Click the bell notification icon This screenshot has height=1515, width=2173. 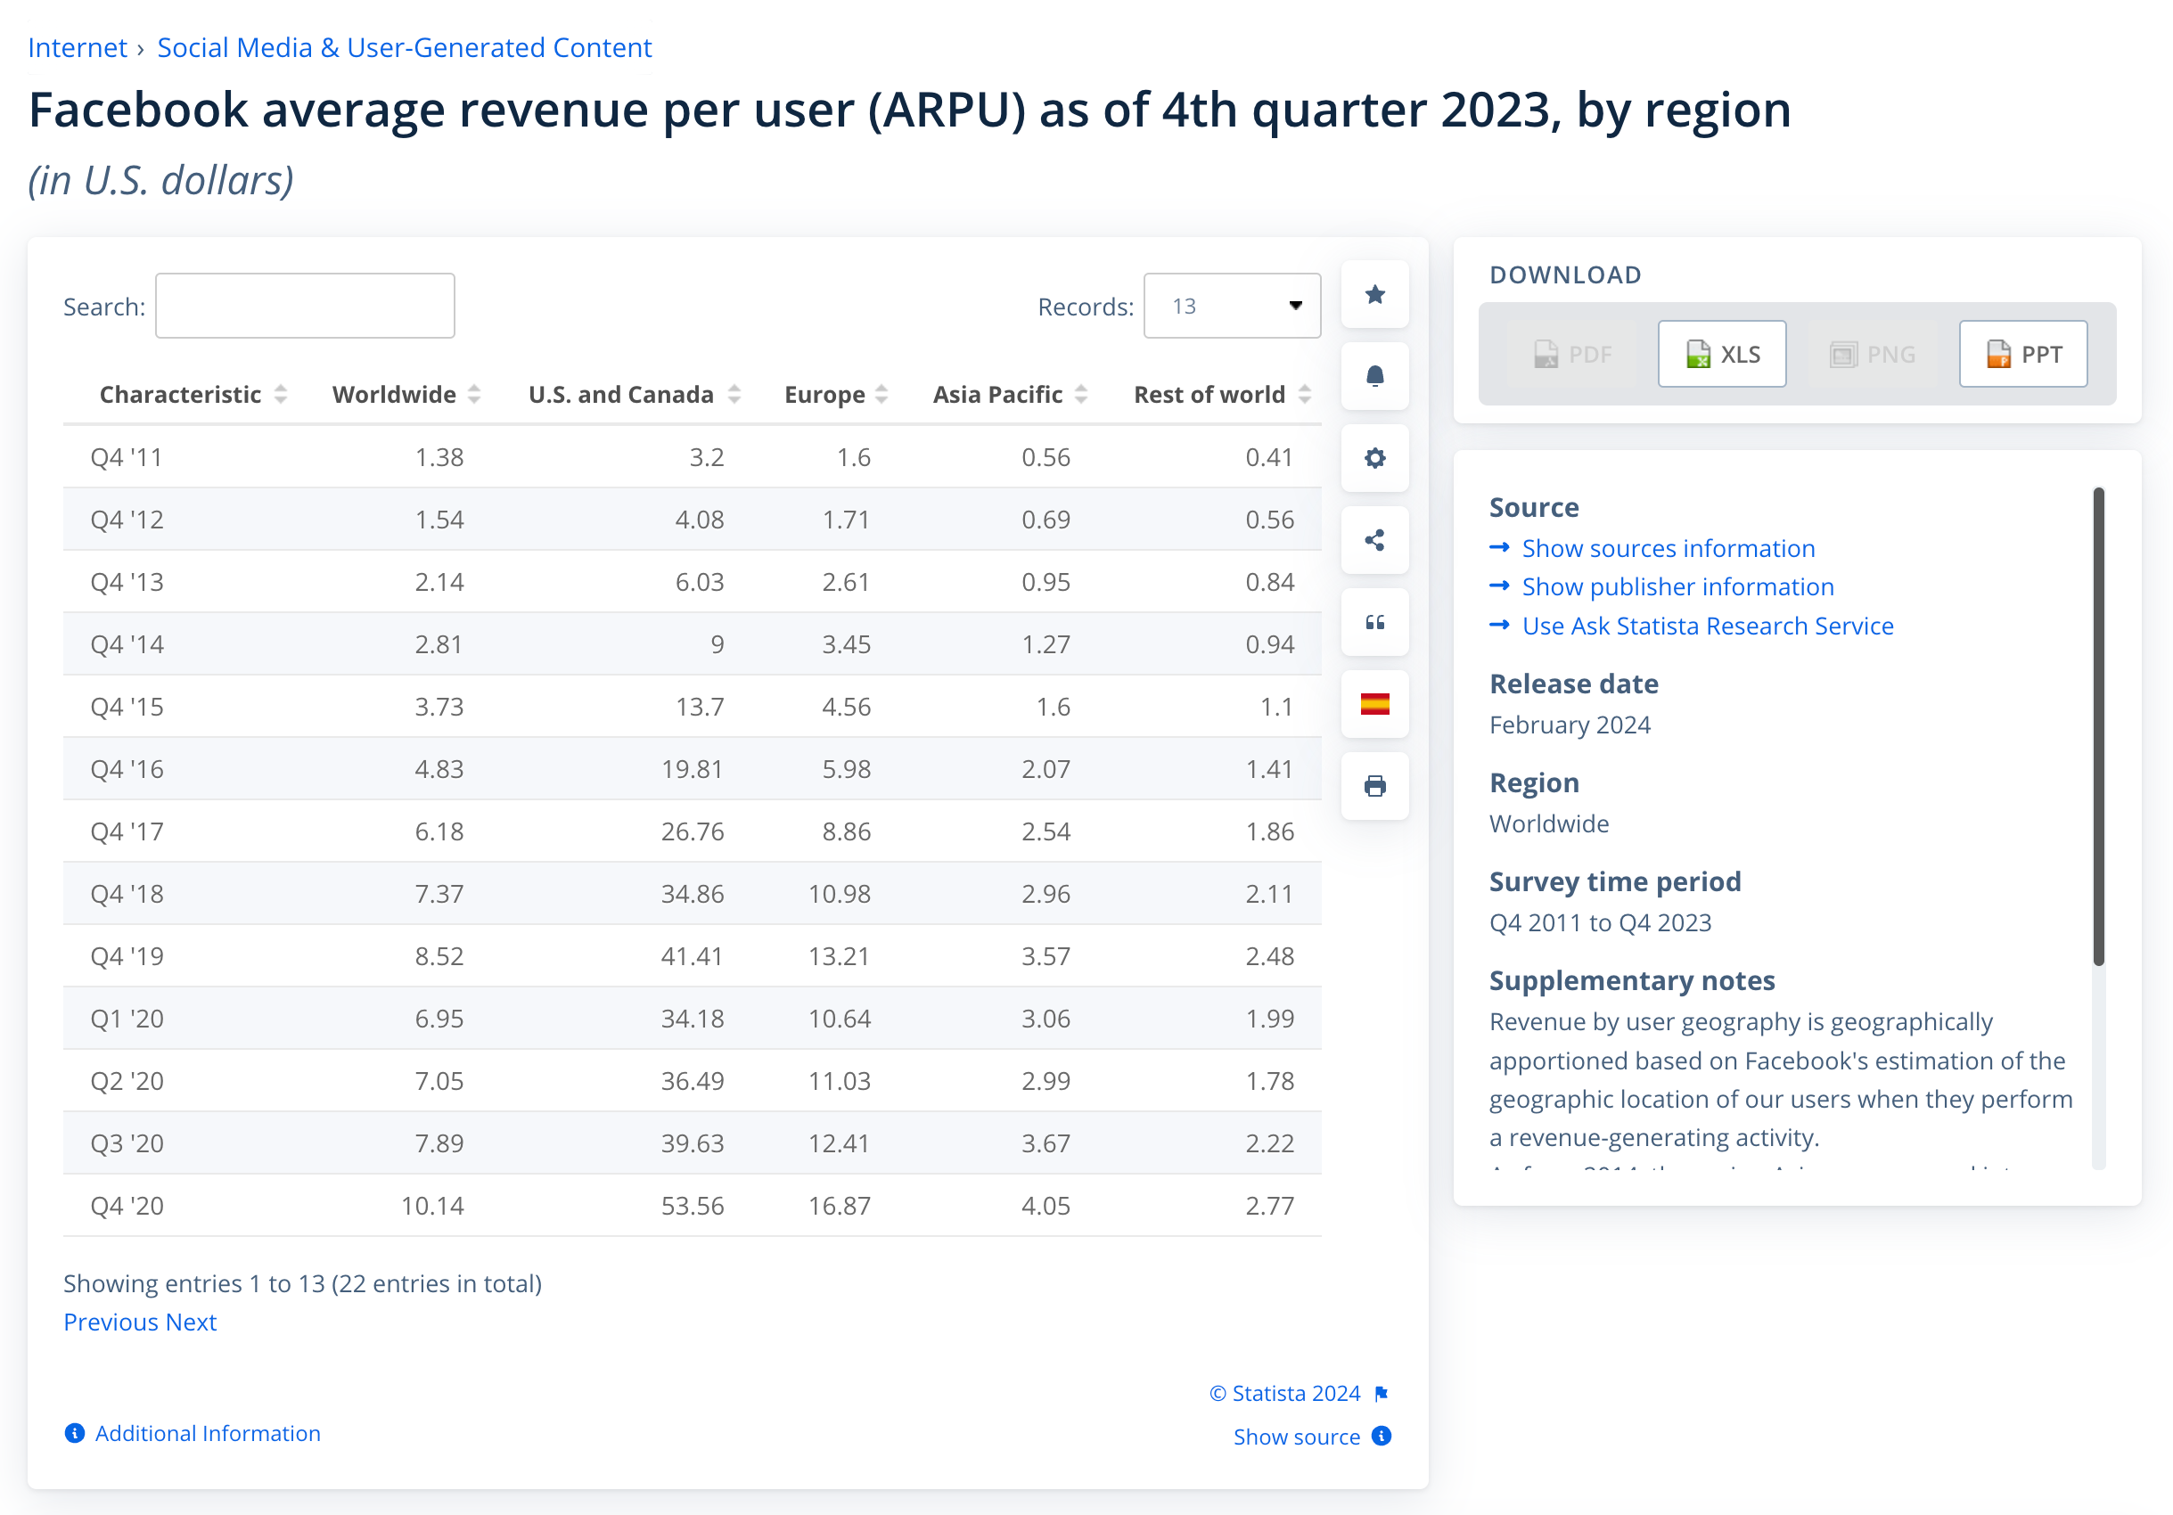click(x=1374, y=377)
